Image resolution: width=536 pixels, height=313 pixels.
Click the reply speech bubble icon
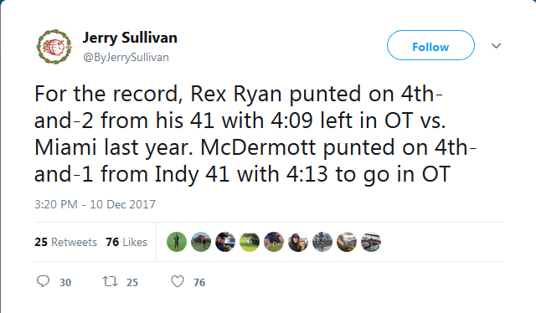point(43,281)
